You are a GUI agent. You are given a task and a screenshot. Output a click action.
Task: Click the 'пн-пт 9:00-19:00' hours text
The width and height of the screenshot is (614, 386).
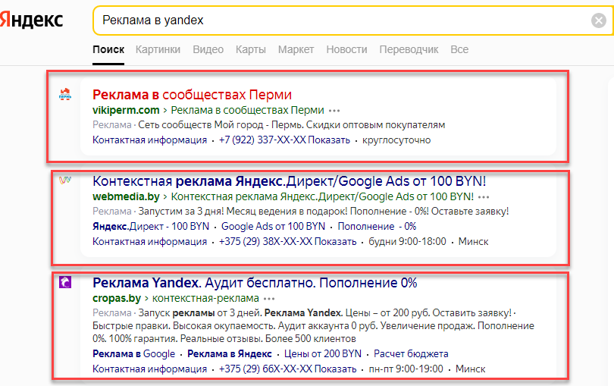tap(406, 369)
